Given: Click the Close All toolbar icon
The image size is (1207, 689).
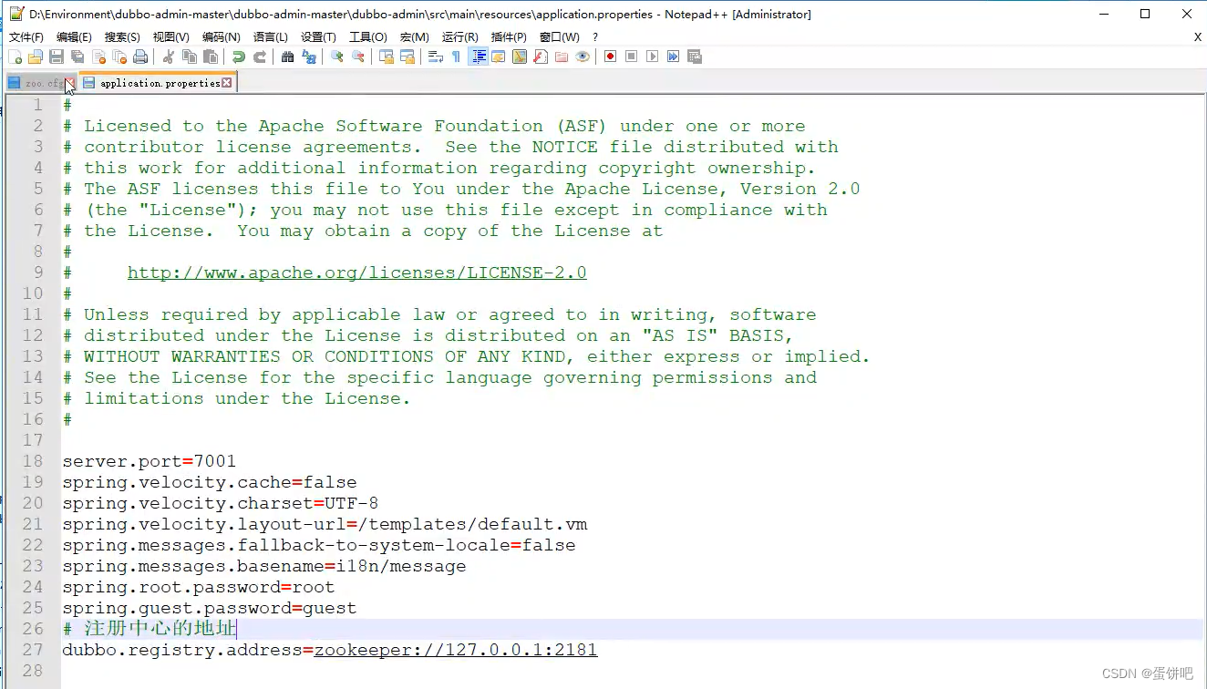Looking at the screenshot, I should 119,57.
